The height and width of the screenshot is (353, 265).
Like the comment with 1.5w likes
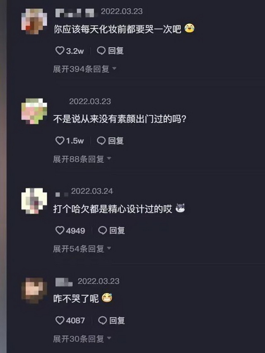pos(60,141)
